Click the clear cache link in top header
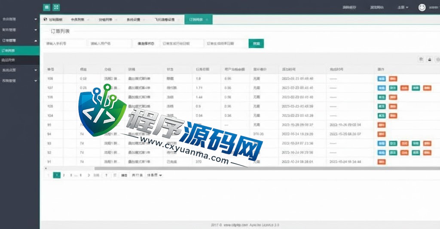Viewport: 440px width, 229px height. (349, 8)
